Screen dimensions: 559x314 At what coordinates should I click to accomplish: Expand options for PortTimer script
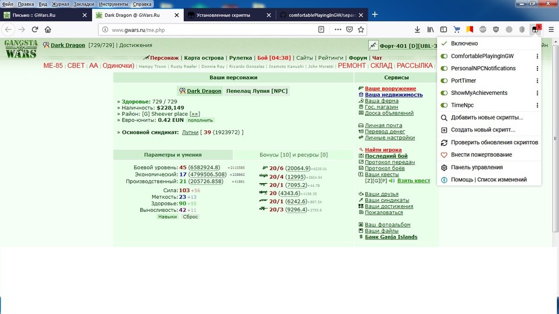coord(537,80)
